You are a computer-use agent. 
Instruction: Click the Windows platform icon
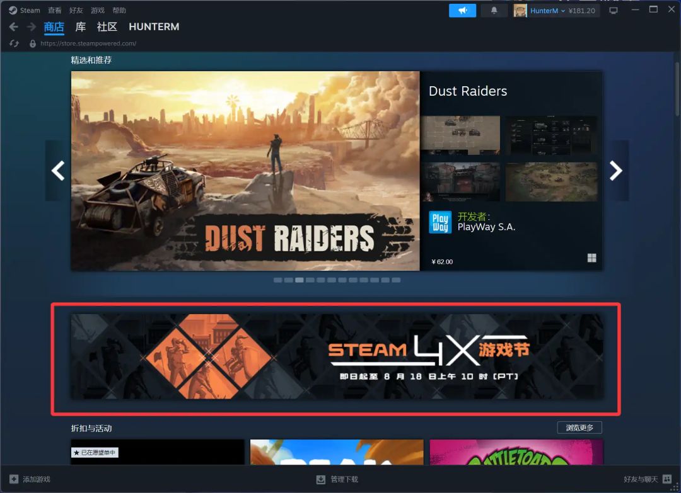click(x=591, y=258)
